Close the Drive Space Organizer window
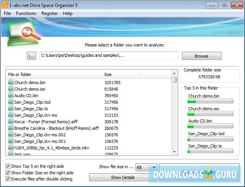245x187 pixels. 237,5
